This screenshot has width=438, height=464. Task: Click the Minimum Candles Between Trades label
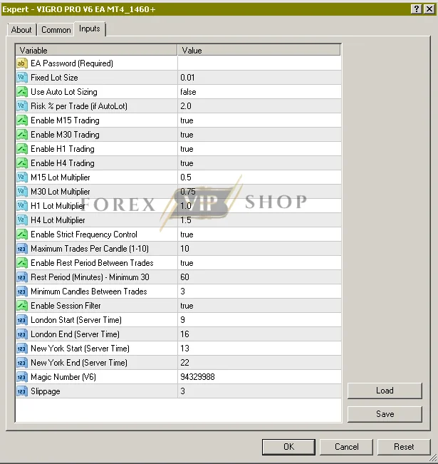coord(89,292)
